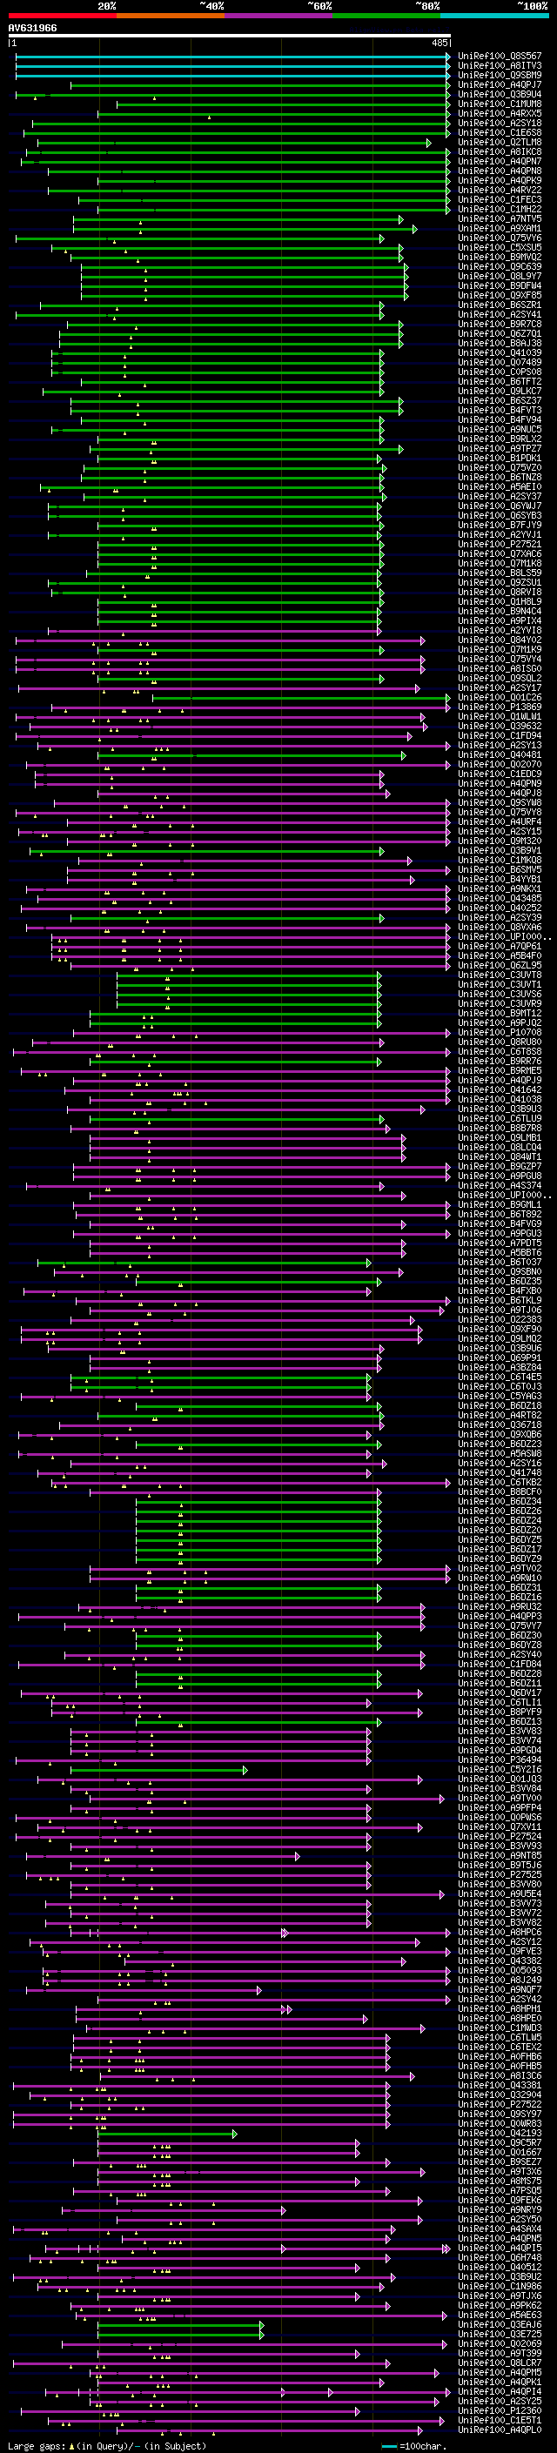The width and height of the screenshot is (557, 2453).
Task: Open hit UniRef100_A8ITV3
Action: [x=500, y=66]
